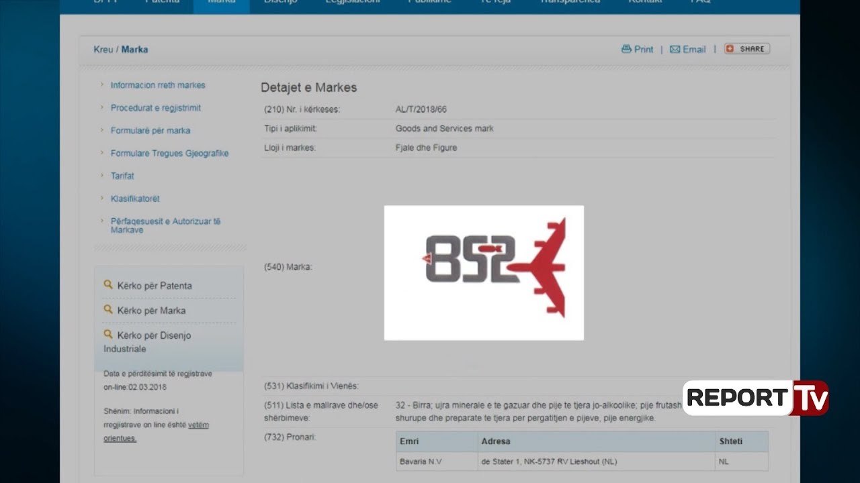Open Kërko për Disenjo Industriale search
This screenshot has height=483, width=860.
(x=147, y=342)
